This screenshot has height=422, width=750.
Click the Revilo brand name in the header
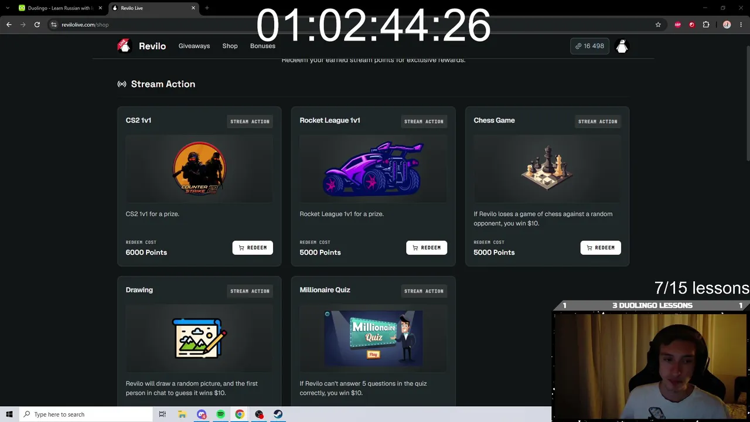click(152, 46)
